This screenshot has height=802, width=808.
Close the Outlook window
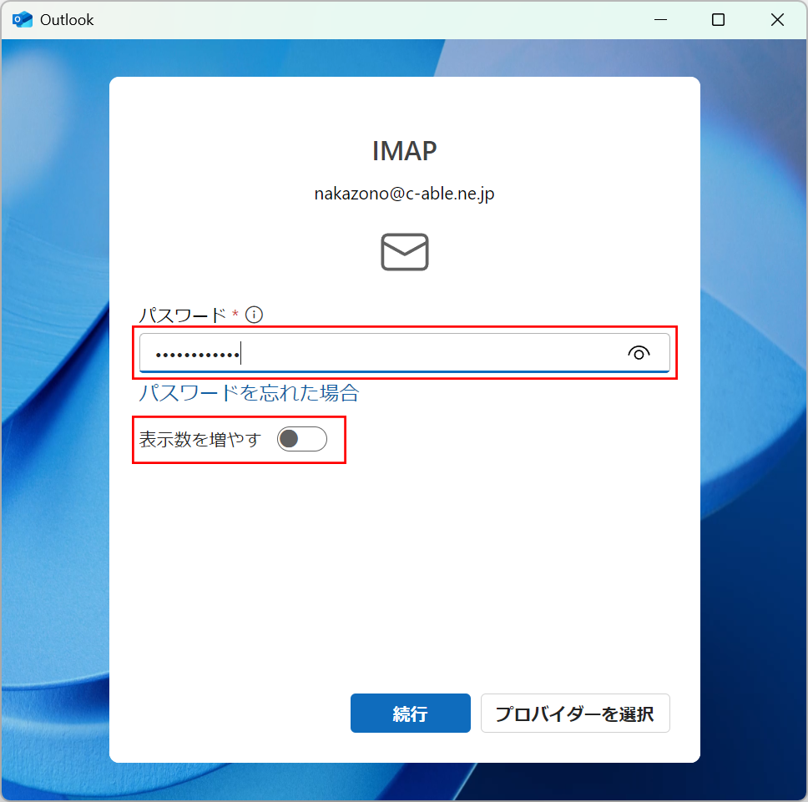click(777, 20)
